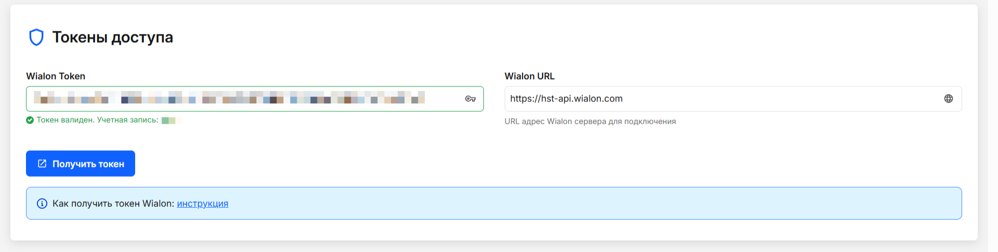
Task: Click into the Wialon URL input field
Action: (x=723, y=99)
